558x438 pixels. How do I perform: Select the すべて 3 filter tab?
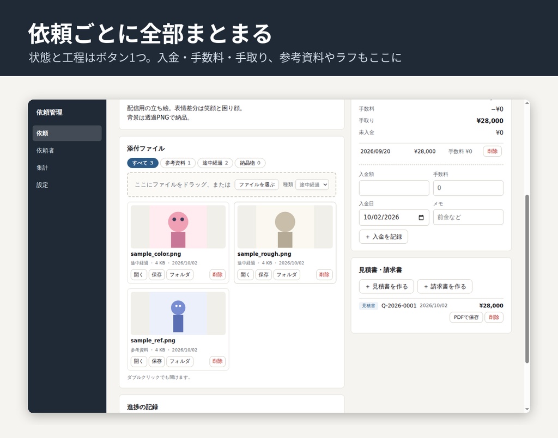[143, 163]
